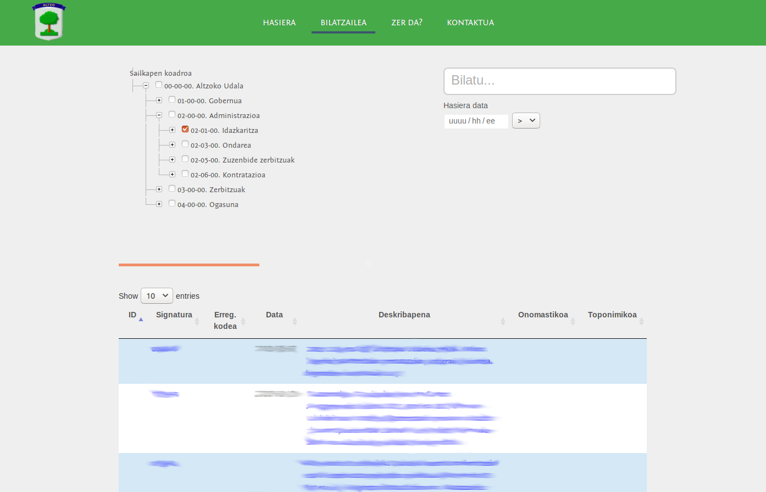The width and height of the screenshot is (766, 492).
Task: Sort by Onomastikoa column arrows
Action: pos(573,321)
